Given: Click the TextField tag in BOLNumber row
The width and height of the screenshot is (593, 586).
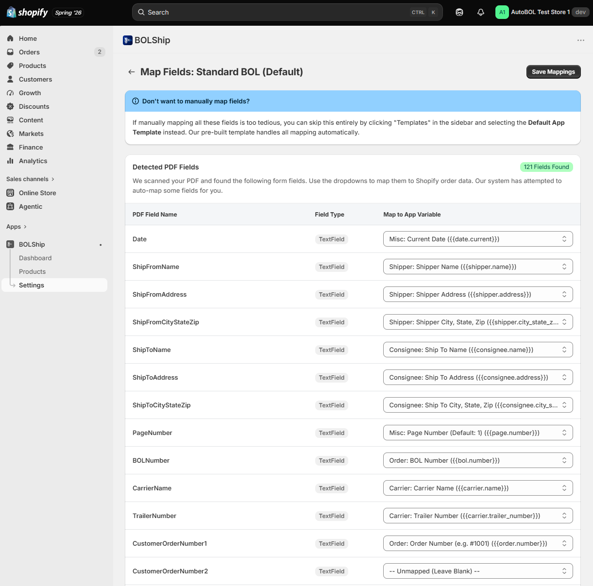Looking at the screenshot, I should 332,461.
